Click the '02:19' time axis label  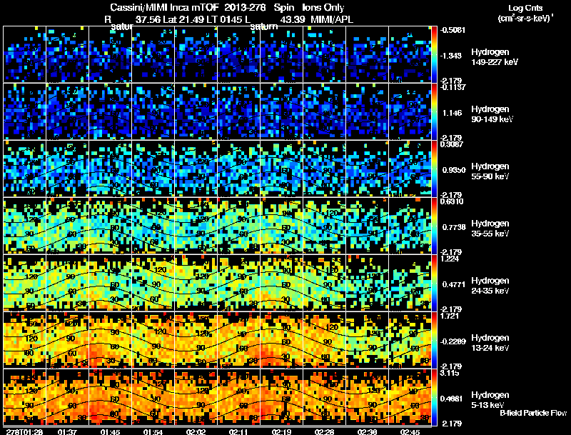coord(281,431)
